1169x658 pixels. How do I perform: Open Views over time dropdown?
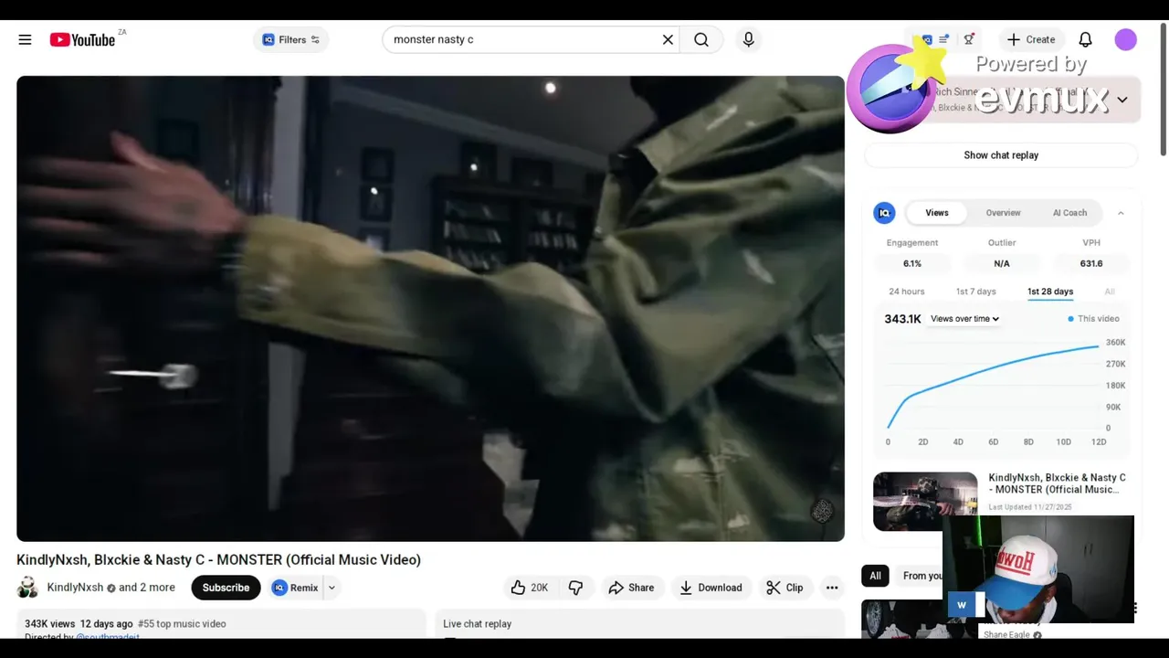[x=964, y=319]
